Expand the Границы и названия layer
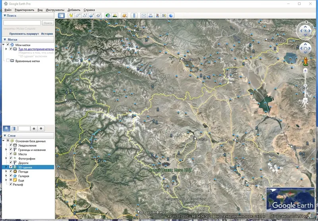The image size is (318, 221). click(6, 149)
